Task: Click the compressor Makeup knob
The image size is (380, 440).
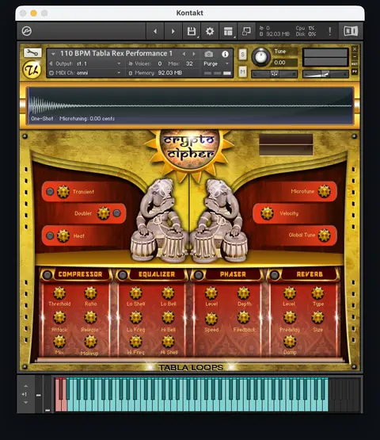Action: [90, 342]
